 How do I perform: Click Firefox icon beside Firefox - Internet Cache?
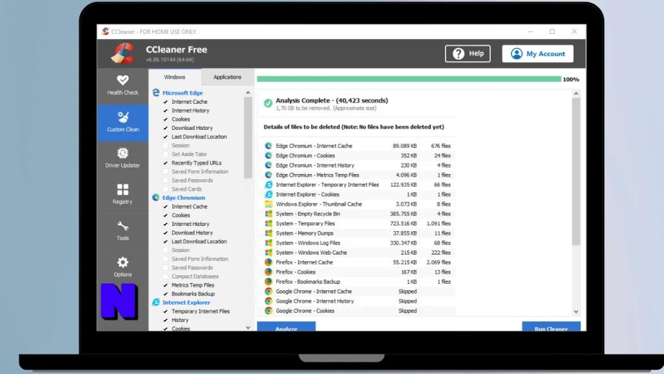tap(268, 262)
